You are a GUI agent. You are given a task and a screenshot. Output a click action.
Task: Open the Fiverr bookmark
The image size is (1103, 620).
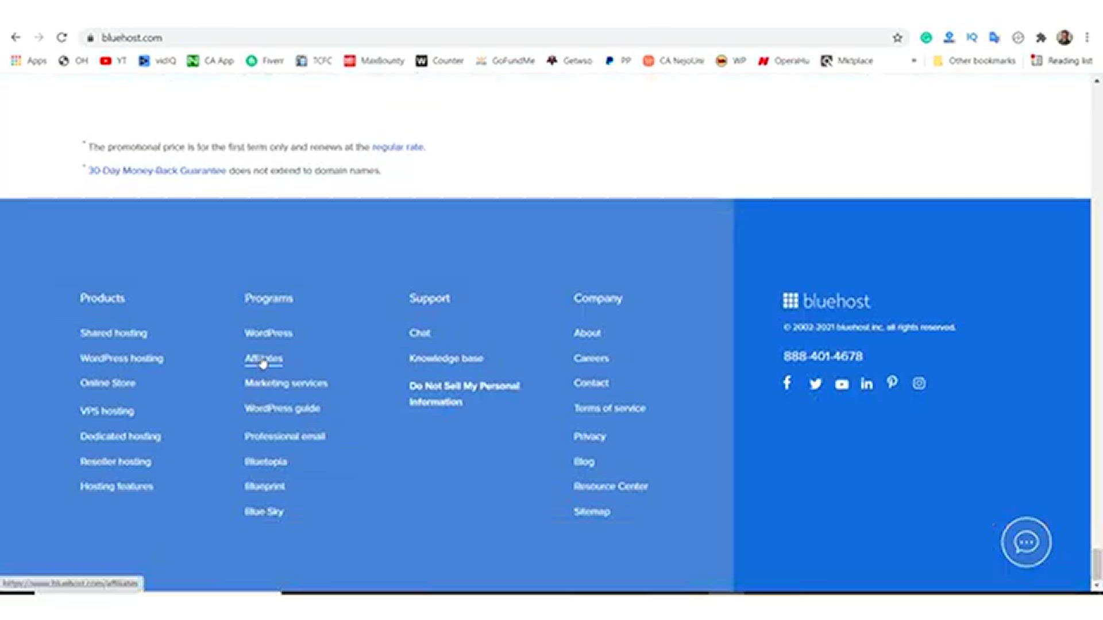point(265,60)
